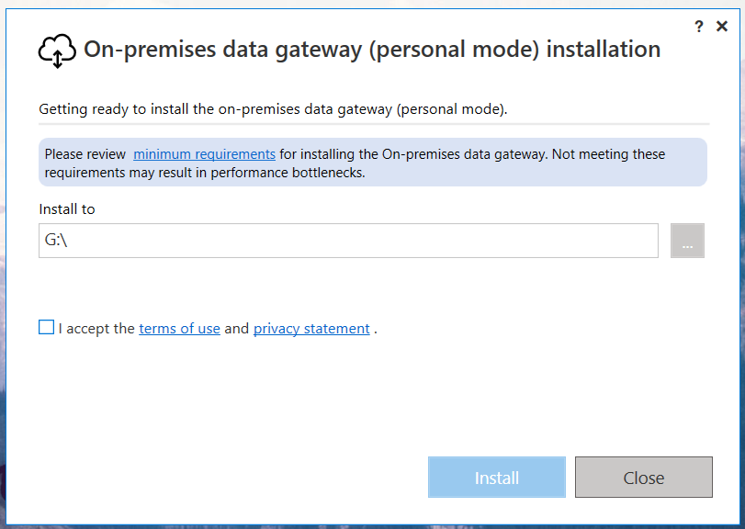Click the divider line under the status text
This screenshot has width=745, height=529.
373,123
